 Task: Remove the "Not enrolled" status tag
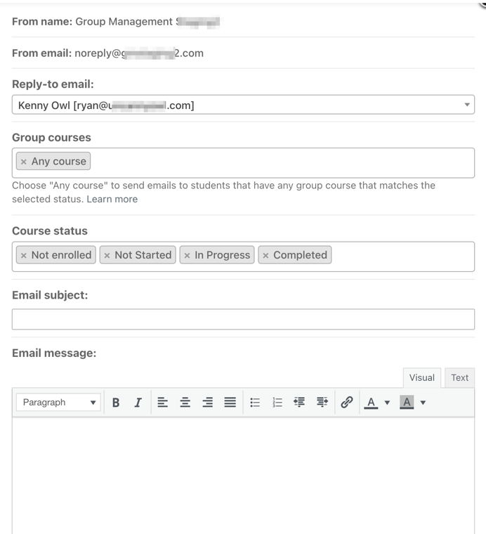point(23,256)
